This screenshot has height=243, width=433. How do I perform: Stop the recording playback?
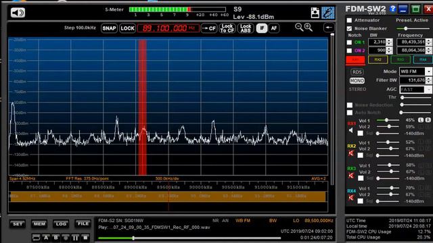click(85, 238)
